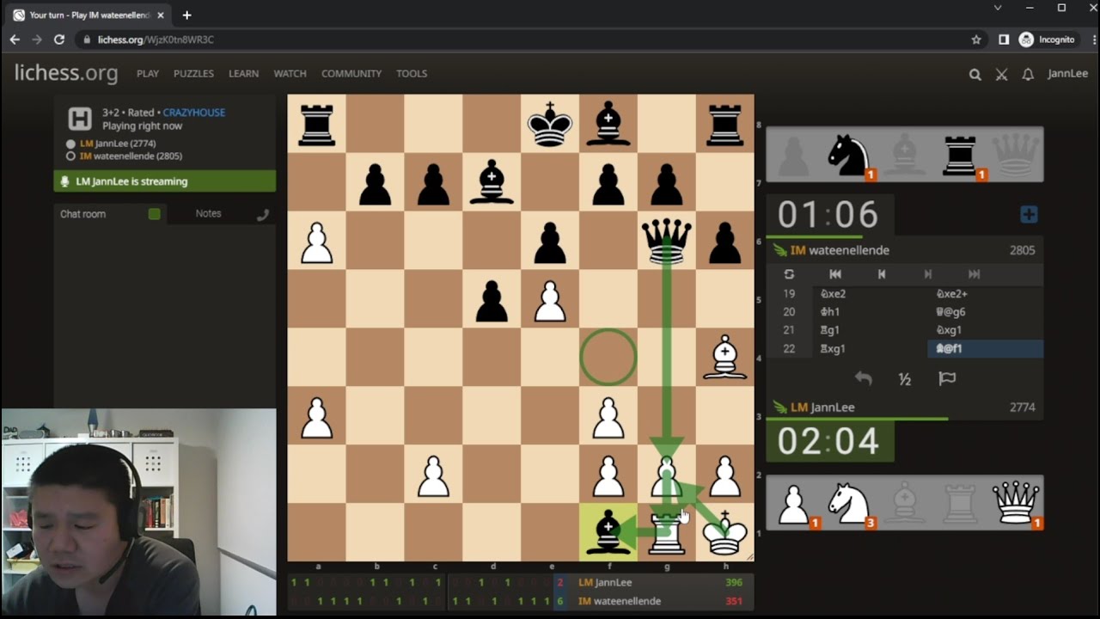The image size is (1100, 619).
Task: Open JannLee user menu
Action: click(x=1067, y=74)
